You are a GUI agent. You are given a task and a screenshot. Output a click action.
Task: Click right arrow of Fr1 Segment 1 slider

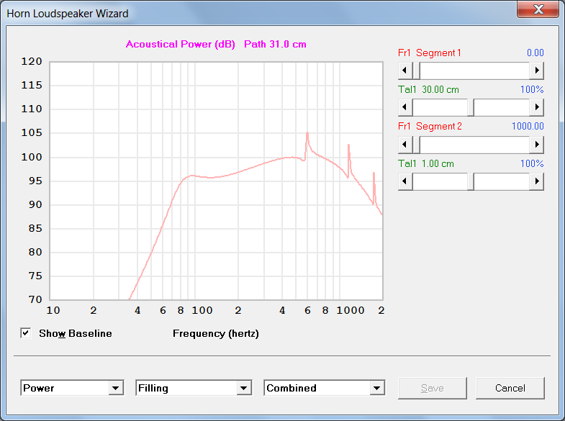[x=536, y=71]
